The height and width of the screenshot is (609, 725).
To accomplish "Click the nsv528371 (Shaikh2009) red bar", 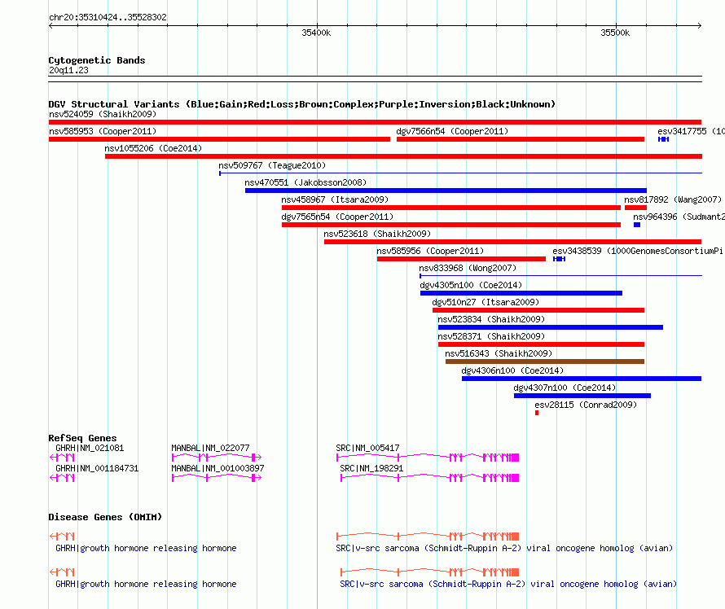I will click(541, 344).
